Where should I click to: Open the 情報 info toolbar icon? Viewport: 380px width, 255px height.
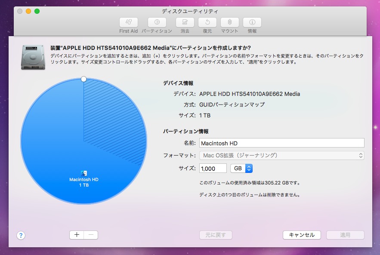(x=252, y=22)
